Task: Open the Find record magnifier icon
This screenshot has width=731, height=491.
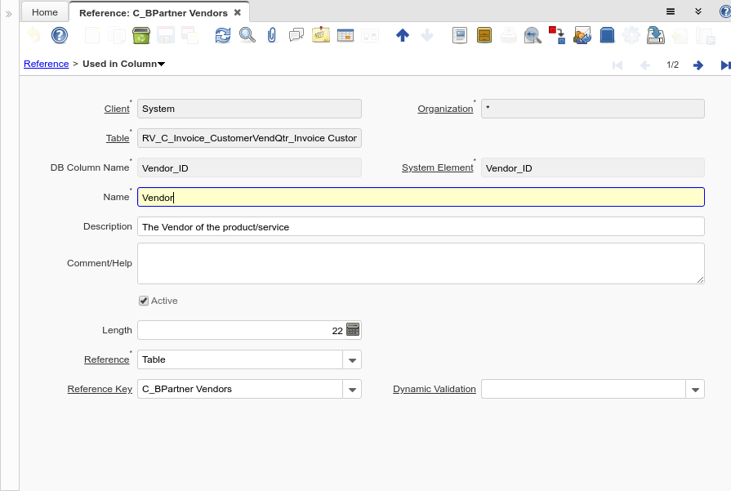Action: [247, 35]
